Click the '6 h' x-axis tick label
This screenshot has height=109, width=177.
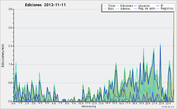coord(54,103)
